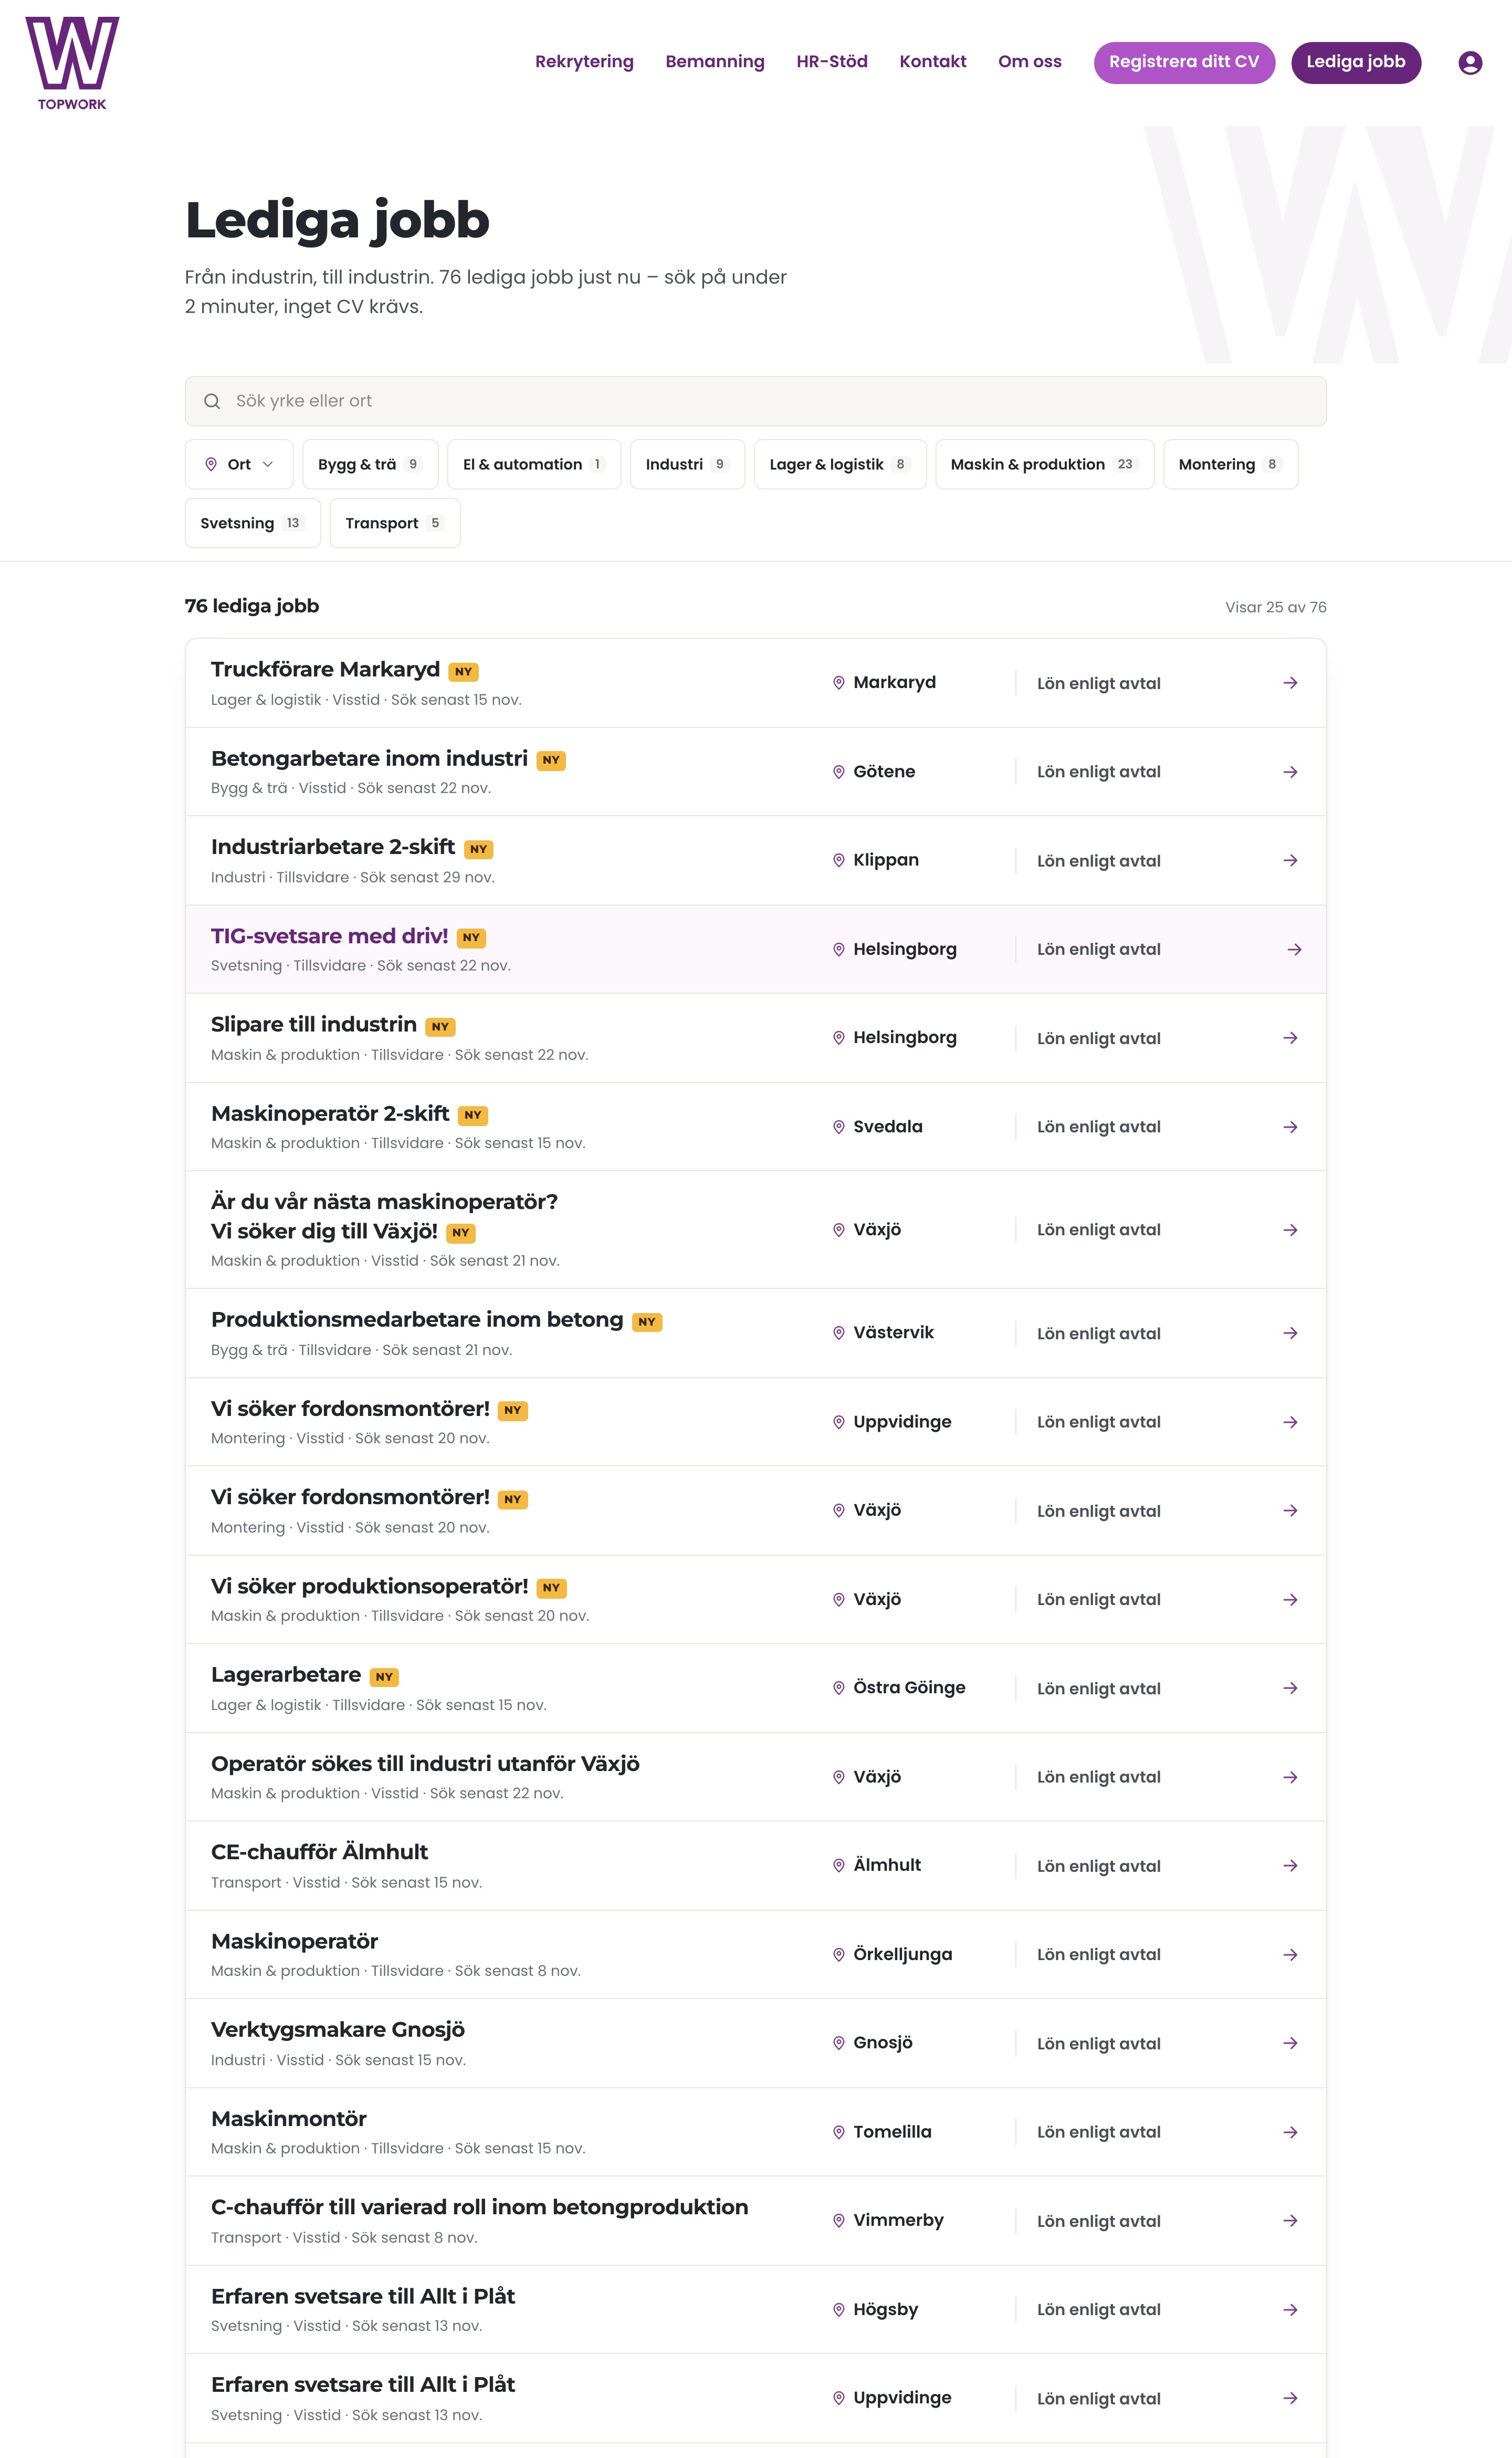
Task: Toggle the Transport category filter
Action: (395, 523)
